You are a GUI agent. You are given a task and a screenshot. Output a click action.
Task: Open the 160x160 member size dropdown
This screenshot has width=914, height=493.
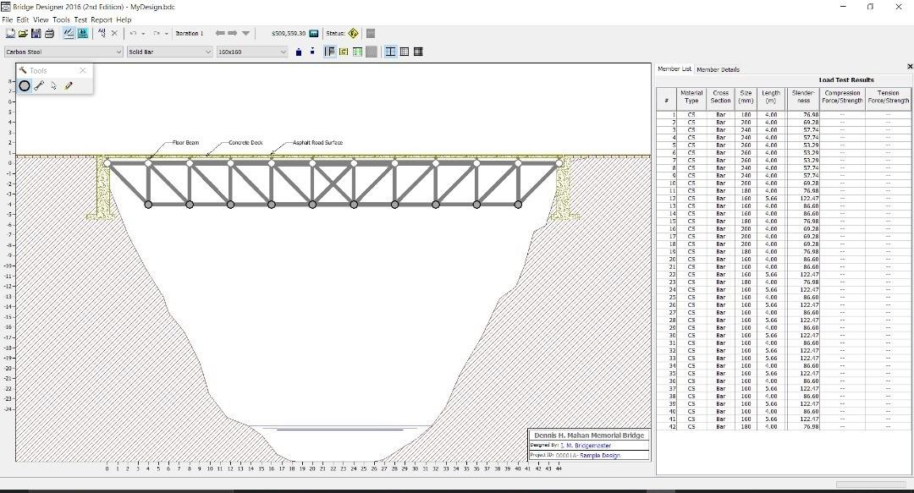coord(250,52)
